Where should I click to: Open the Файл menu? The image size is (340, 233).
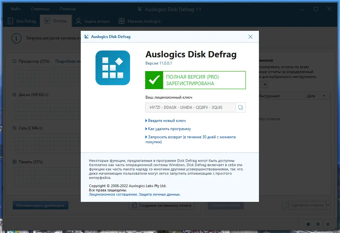pyautogui.click(x=16, y=9)
